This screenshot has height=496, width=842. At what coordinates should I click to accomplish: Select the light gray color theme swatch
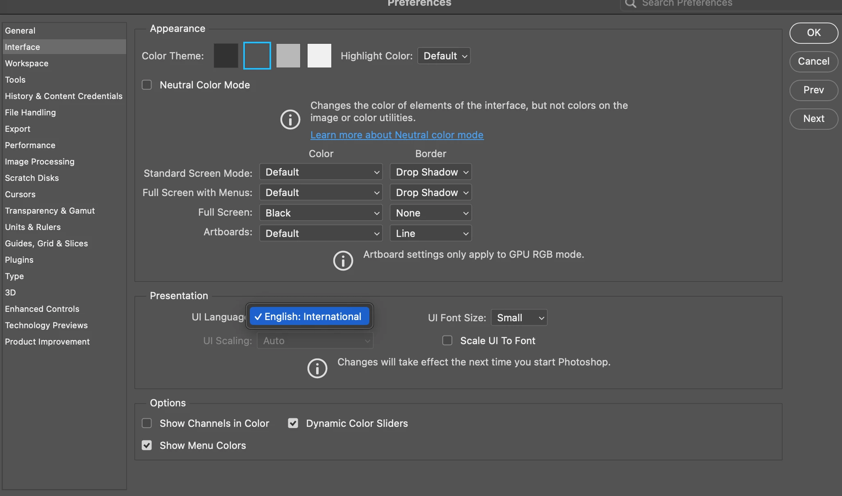pyautogui.click(x=288, y=56)
